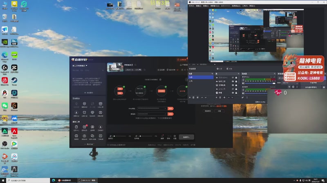Toggle visibility eye of 文本 (GDI+) source
The width and height of the screenshot is (327, 183).
coord(233,77)
